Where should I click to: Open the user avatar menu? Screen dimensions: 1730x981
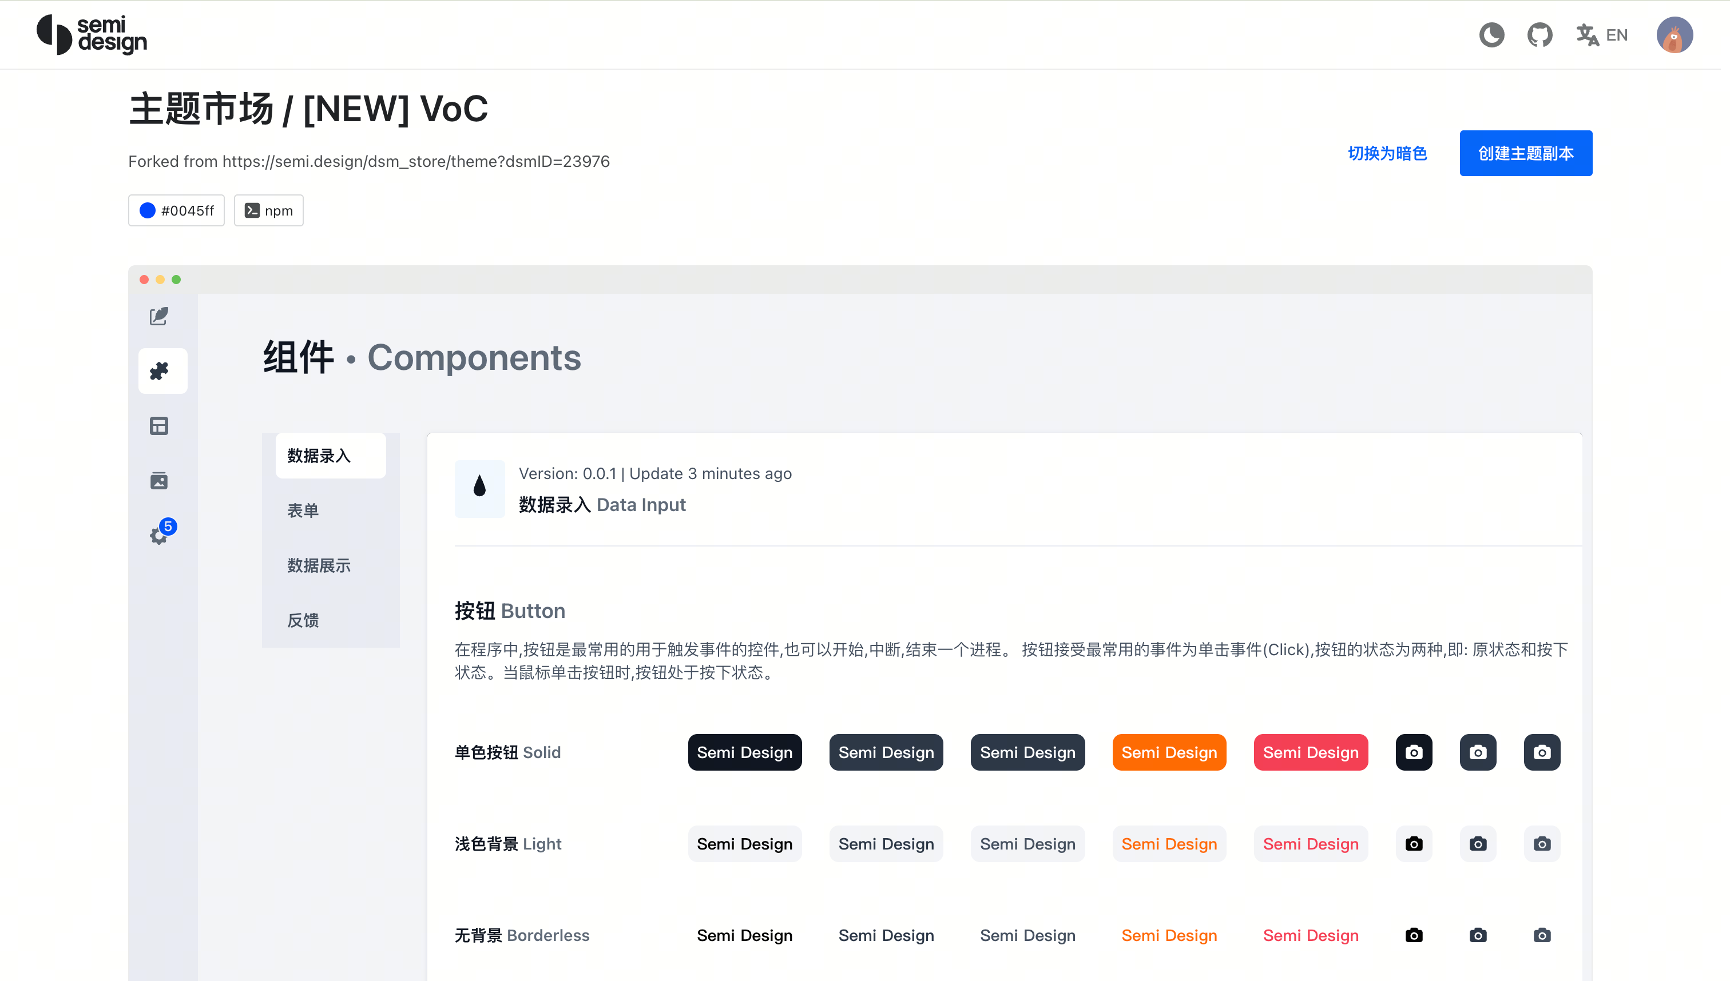coord(1675,34)
